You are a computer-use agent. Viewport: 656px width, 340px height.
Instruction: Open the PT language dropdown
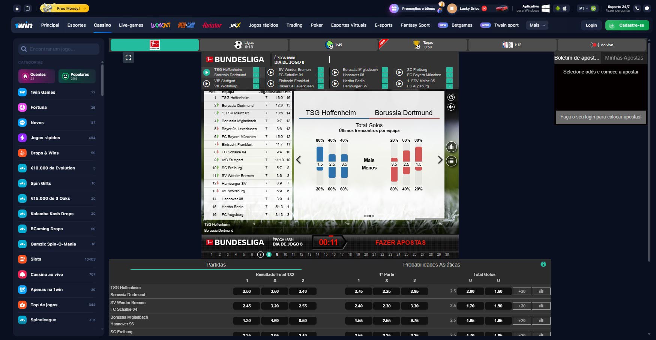[584, 8]
